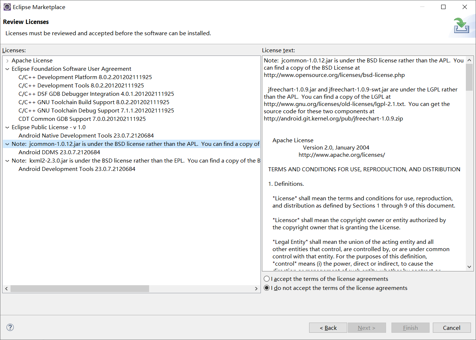Click the licenses list horizontal scrollbar thumb

(79, 288)
